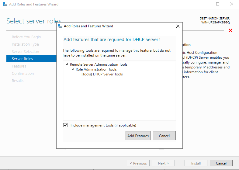Screen dimensions: 239x170
Task: Click empty area of required tools list
Action: coord(119,100)
